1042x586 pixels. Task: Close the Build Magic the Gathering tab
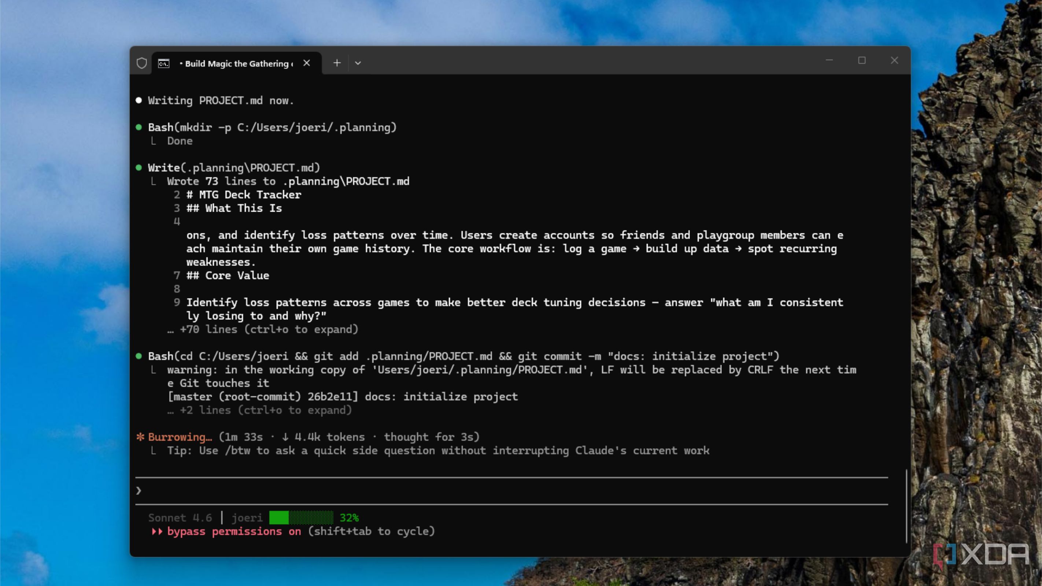pyautogui.click(x=307, y=63)
